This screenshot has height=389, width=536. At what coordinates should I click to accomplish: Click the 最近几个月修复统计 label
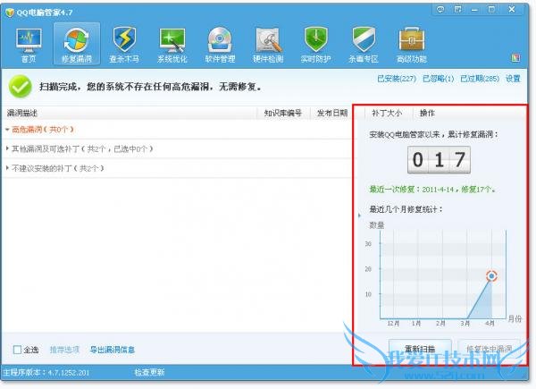pos(406,209)
